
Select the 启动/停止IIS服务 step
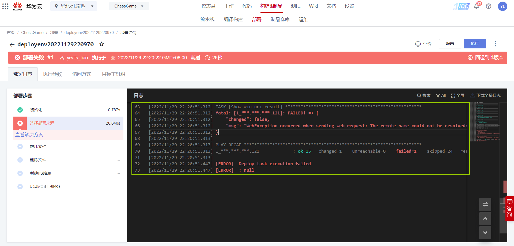[x=68, y=187]
